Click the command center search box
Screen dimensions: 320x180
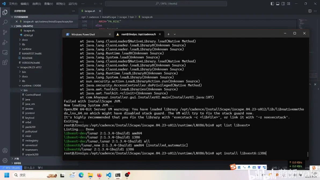coord(166,4)
